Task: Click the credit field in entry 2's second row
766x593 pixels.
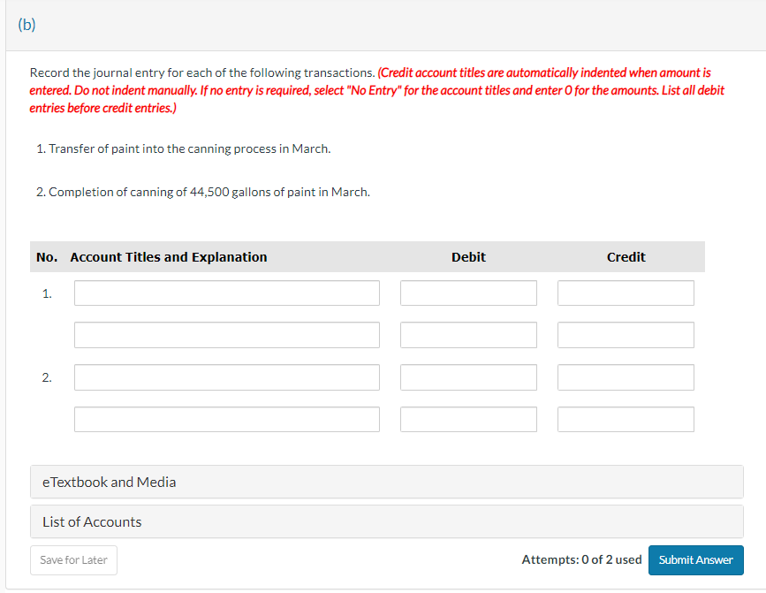Action: 626,419
